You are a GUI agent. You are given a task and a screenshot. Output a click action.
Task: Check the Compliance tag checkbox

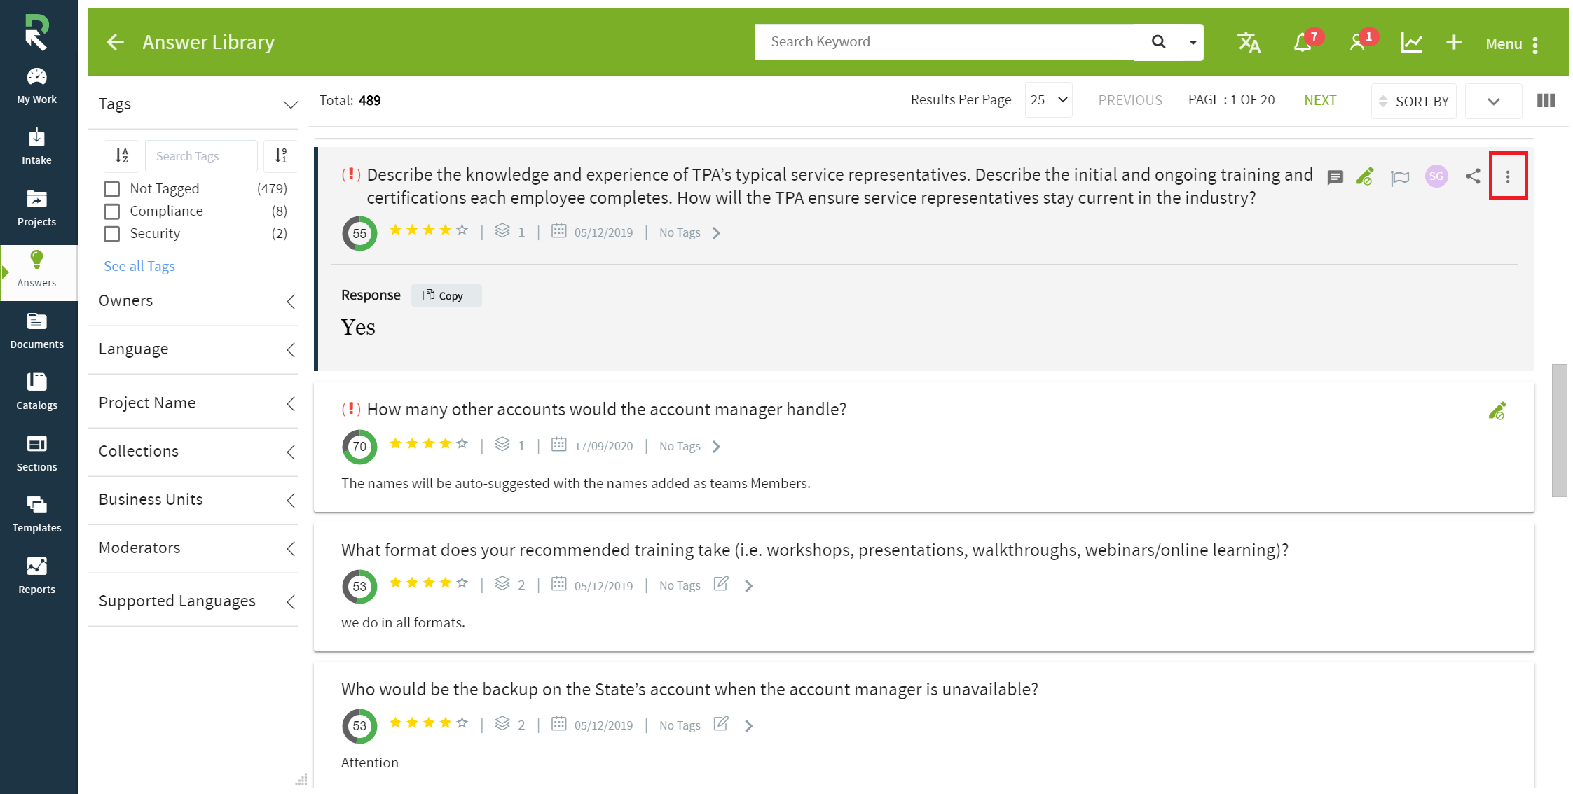click(111, 211)
